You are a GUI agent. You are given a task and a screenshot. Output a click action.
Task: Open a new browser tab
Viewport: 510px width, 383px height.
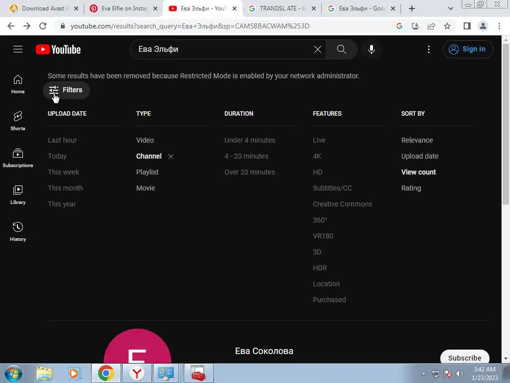pos(412,8)
